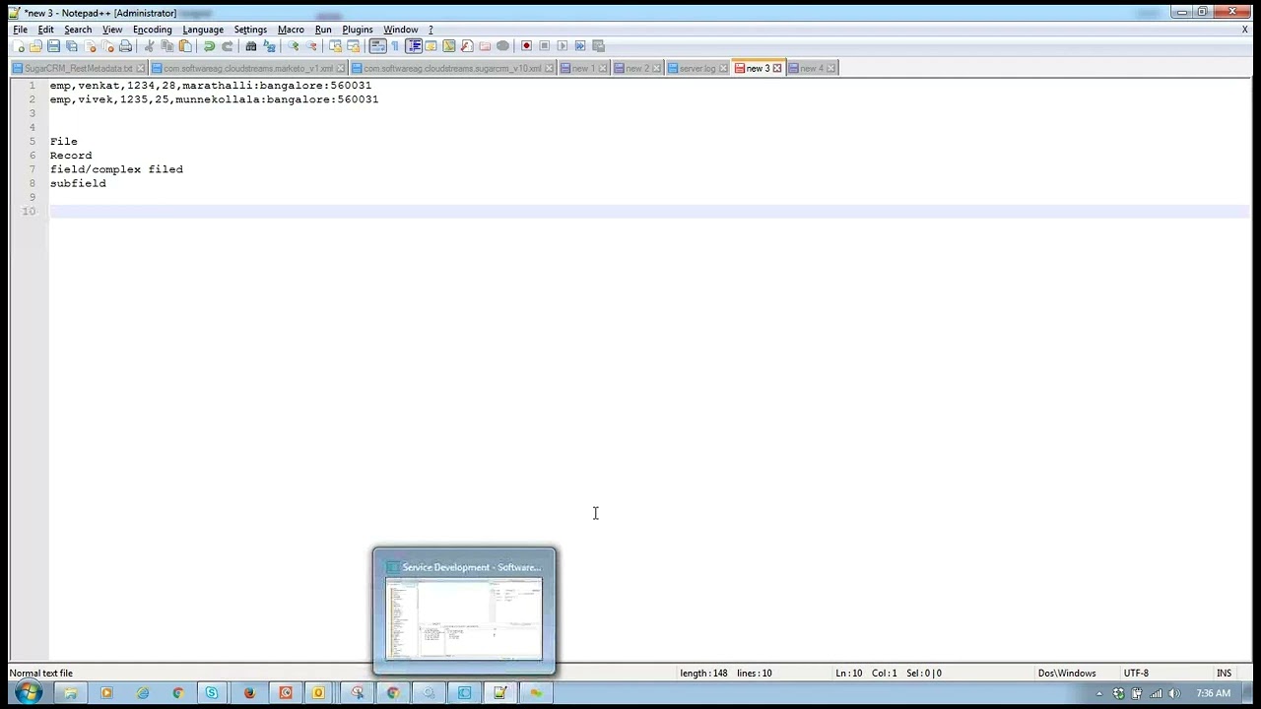Open the ? help menu

point(431,30)
